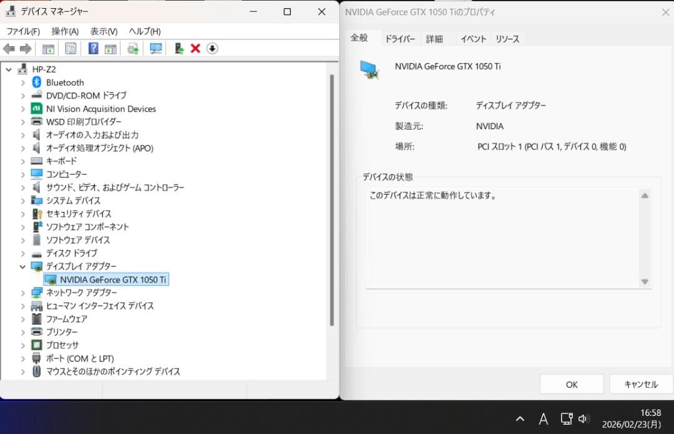Image resolution: width=674 pixels, height=434 pixels.
Task: Click the Properties toolbar icon
Action: point(71,49)
